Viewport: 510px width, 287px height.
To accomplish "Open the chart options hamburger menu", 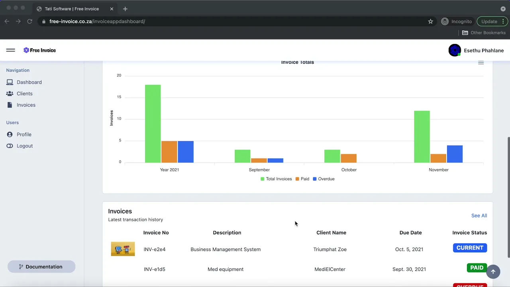I will (x=481, y=63).
